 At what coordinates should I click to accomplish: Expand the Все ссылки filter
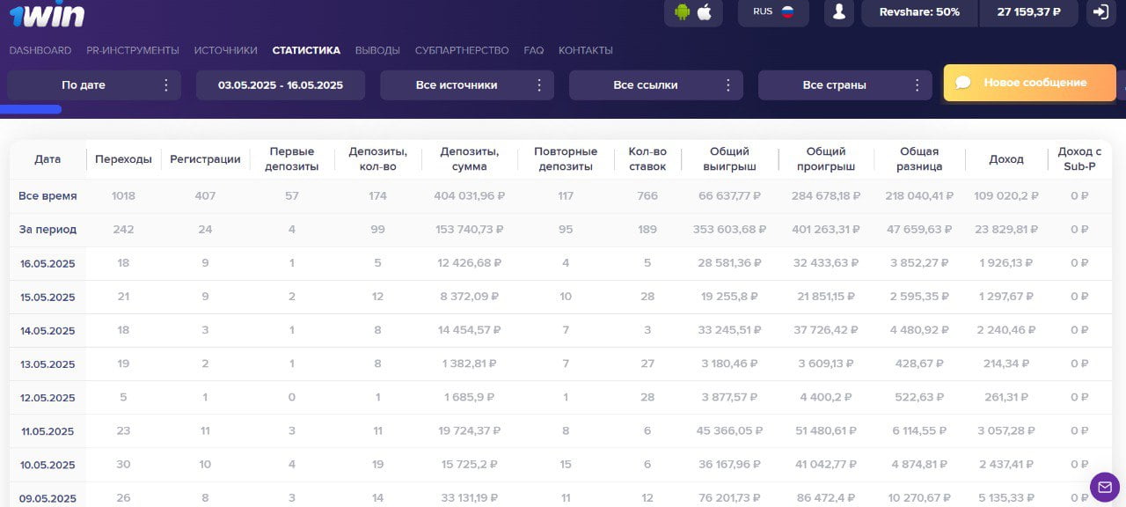pos(656,85)
